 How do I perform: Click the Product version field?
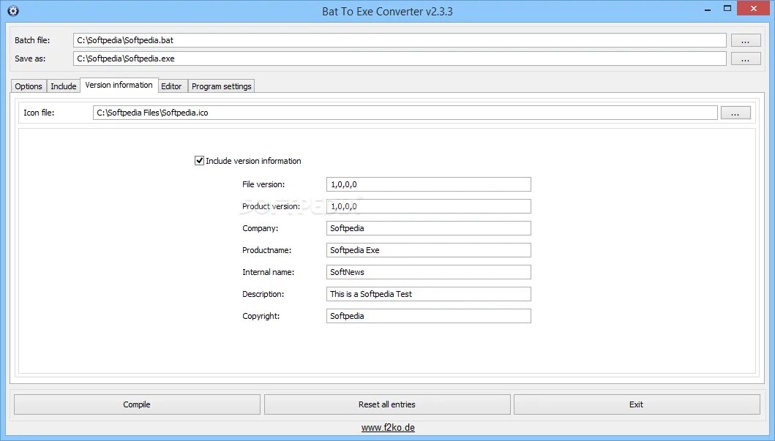tap(429, 206)
